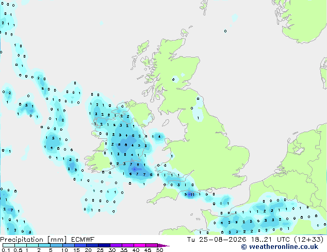Select the above-50 mm legend arrow tip
Viewport: 327px width, 252px height.
(x=163, y=245)
